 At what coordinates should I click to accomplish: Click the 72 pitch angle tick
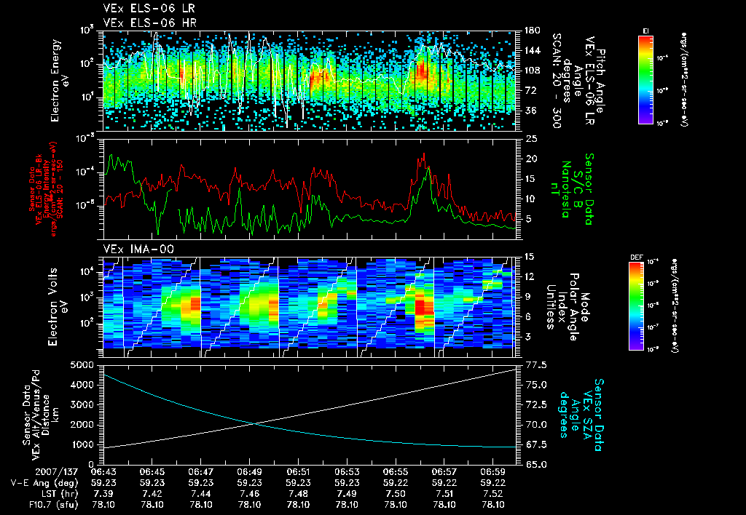tap(529, 90)
